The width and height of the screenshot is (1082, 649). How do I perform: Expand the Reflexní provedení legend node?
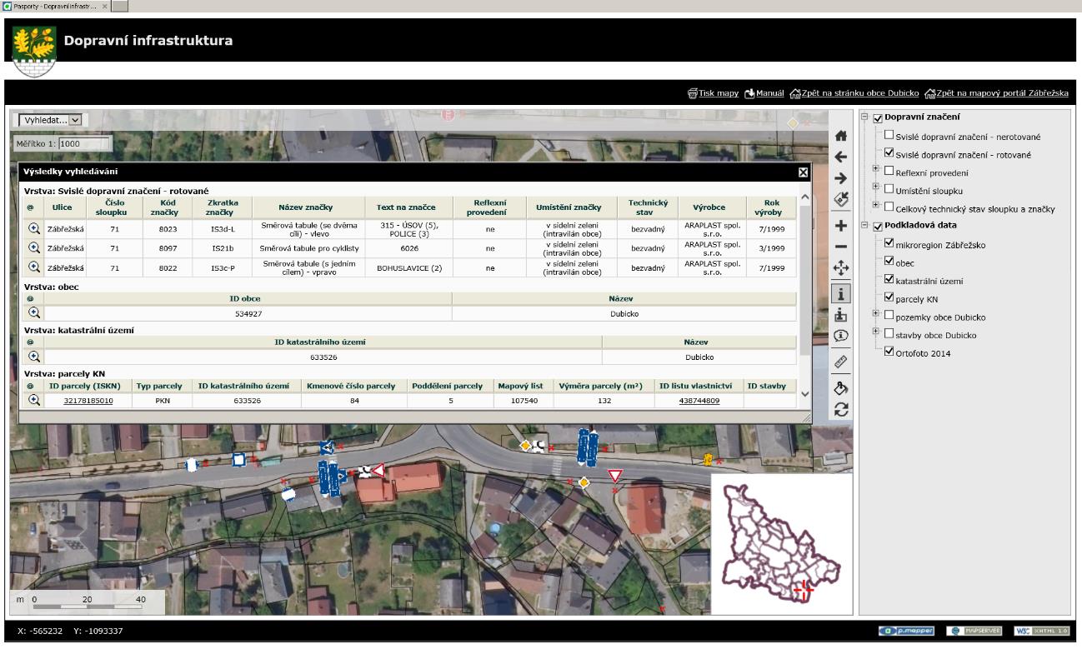pyautogui.click(x=876, y=170)
